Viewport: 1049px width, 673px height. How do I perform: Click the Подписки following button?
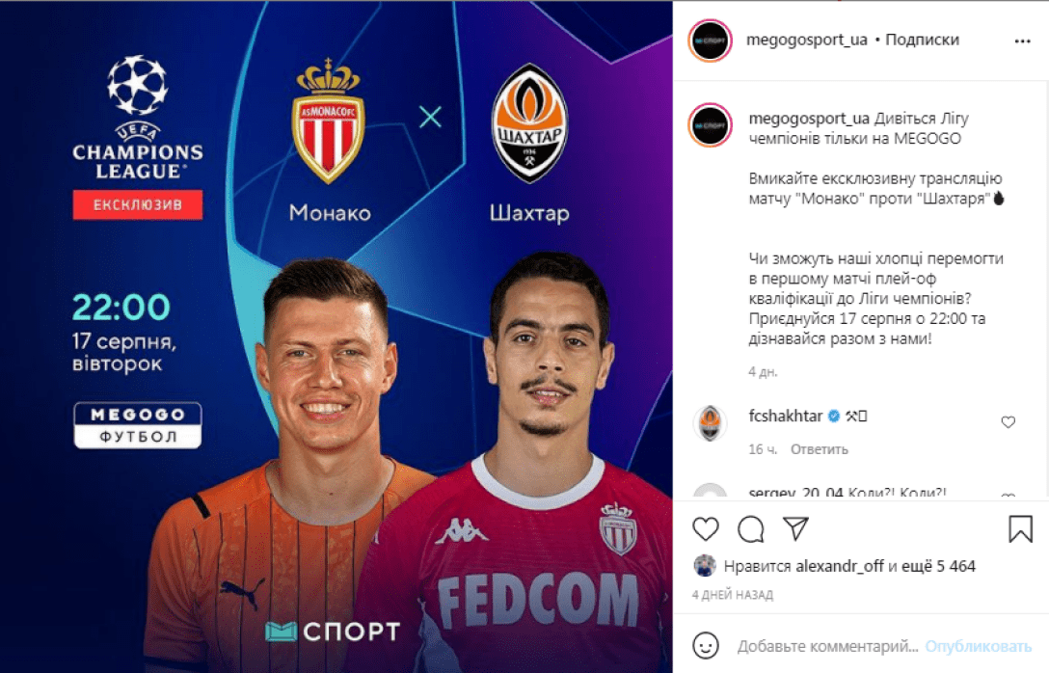pyautogui.click(x=922, y=40)
